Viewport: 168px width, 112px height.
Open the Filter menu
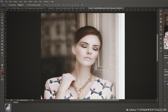(36, 2)
